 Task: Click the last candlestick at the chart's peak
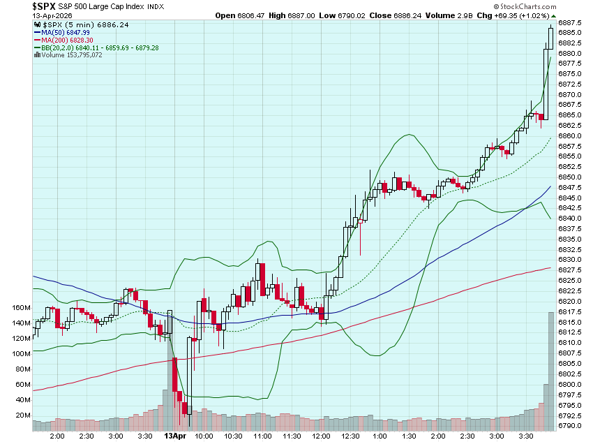point(551,38)
